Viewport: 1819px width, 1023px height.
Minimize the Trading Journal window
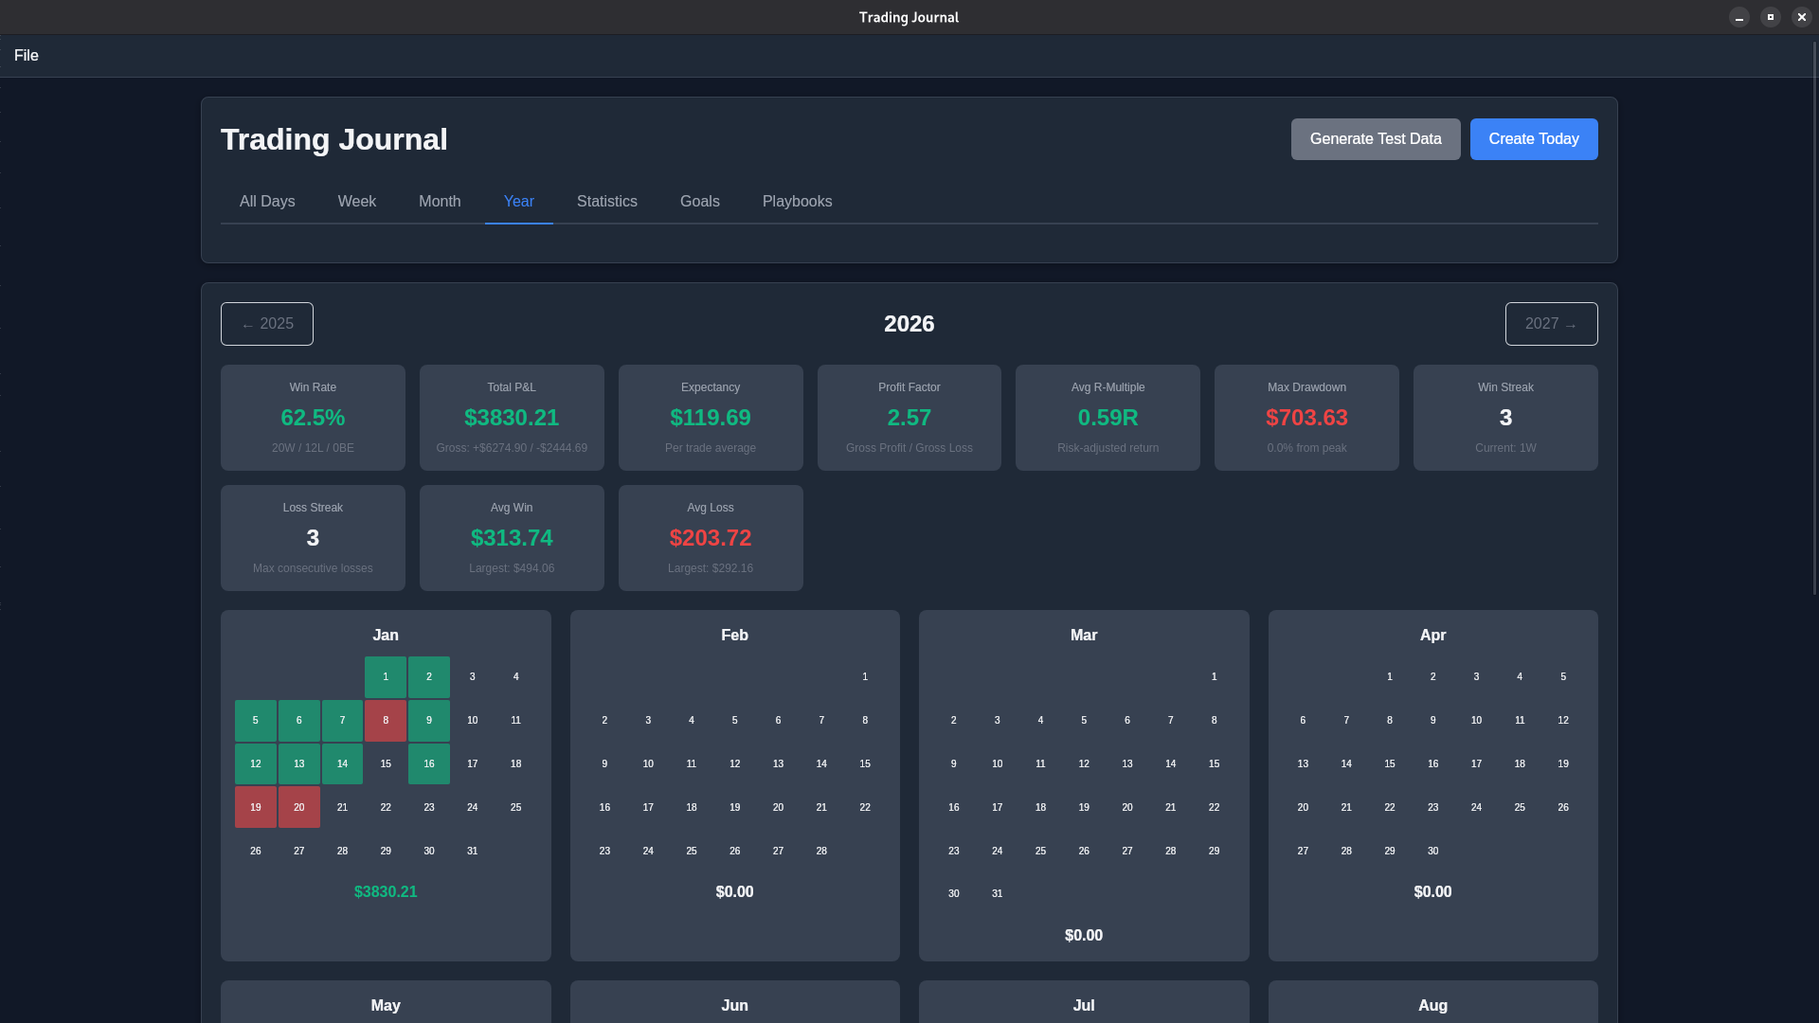1738,17
